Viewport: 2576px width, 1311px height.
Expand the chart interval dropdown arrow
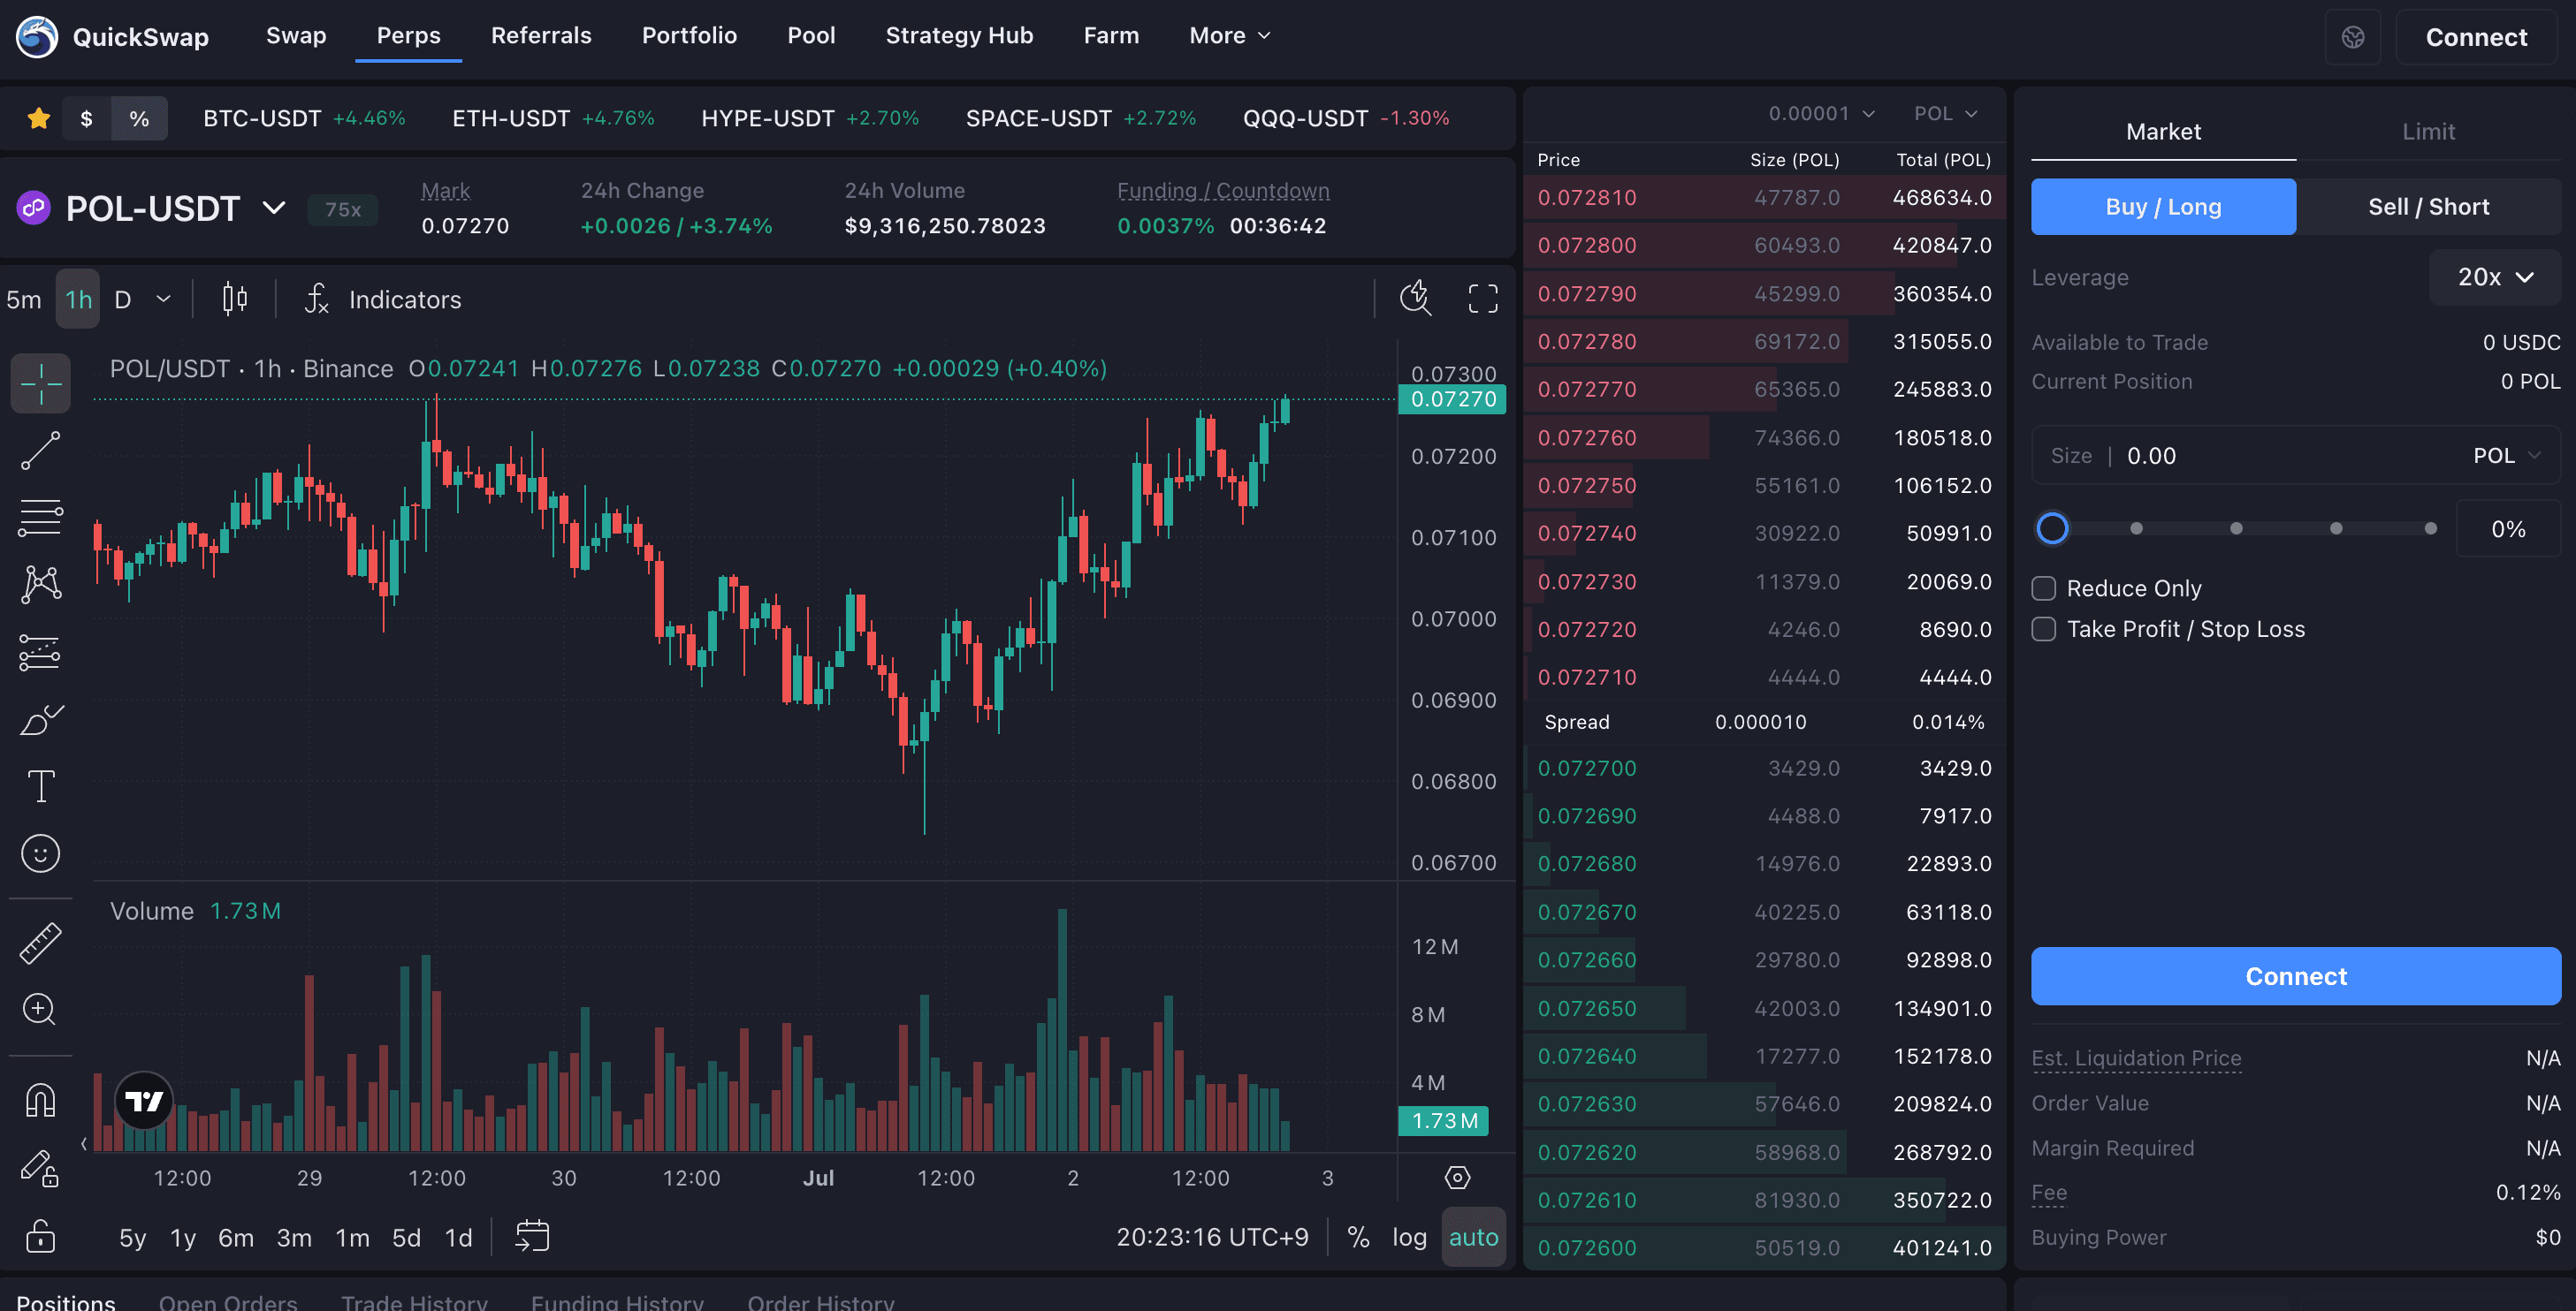click(x=164, y=299)
